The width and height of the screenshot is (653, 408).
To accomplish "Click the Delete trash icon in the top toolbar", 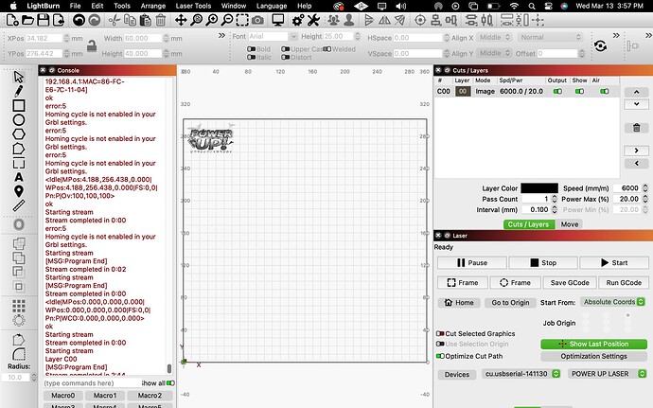I will tap(160, 20).
